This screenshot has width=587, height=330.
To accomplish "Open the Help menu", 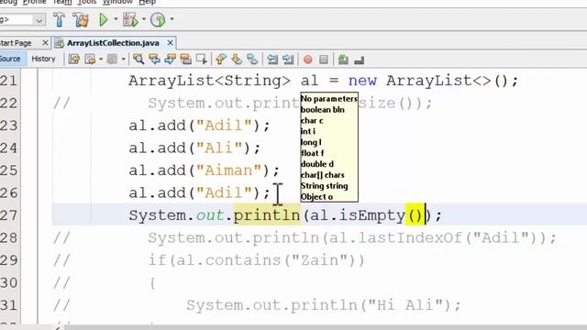I will pos(147,2).
